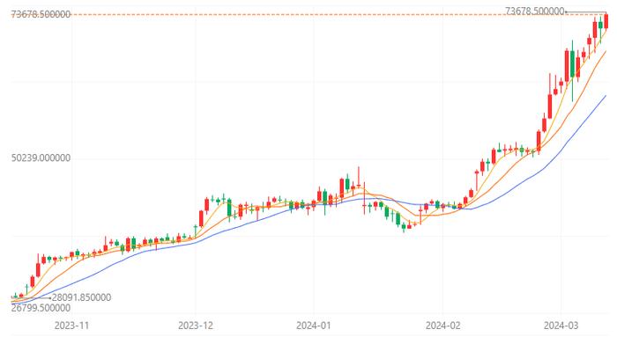Click the tall red candle in early December
This screenshot has width=617, height=337.
click(201, 218)
